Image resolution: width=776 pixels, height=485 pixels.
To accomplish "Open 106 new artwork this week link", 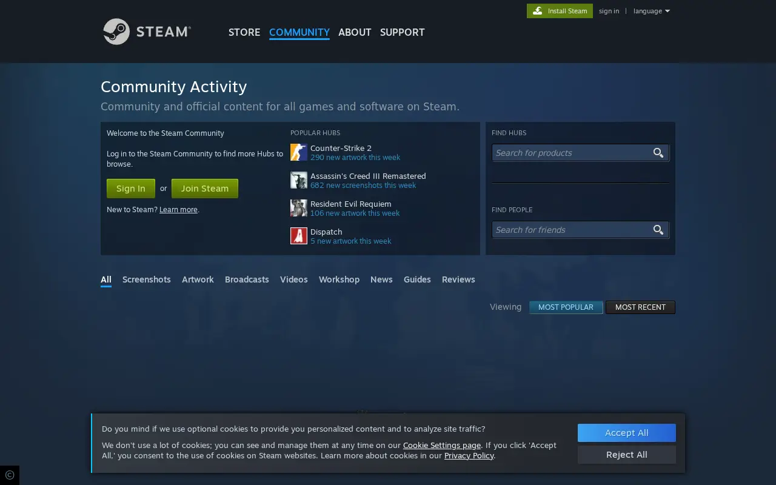I will click(355, 213).
